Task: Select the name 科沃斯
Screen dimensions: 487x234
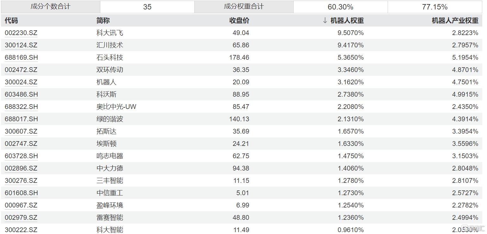Action: click(106, 94)
